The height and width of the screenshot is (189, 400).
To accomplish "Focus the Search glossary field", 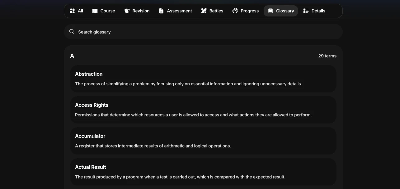I will tap(203, 32).
